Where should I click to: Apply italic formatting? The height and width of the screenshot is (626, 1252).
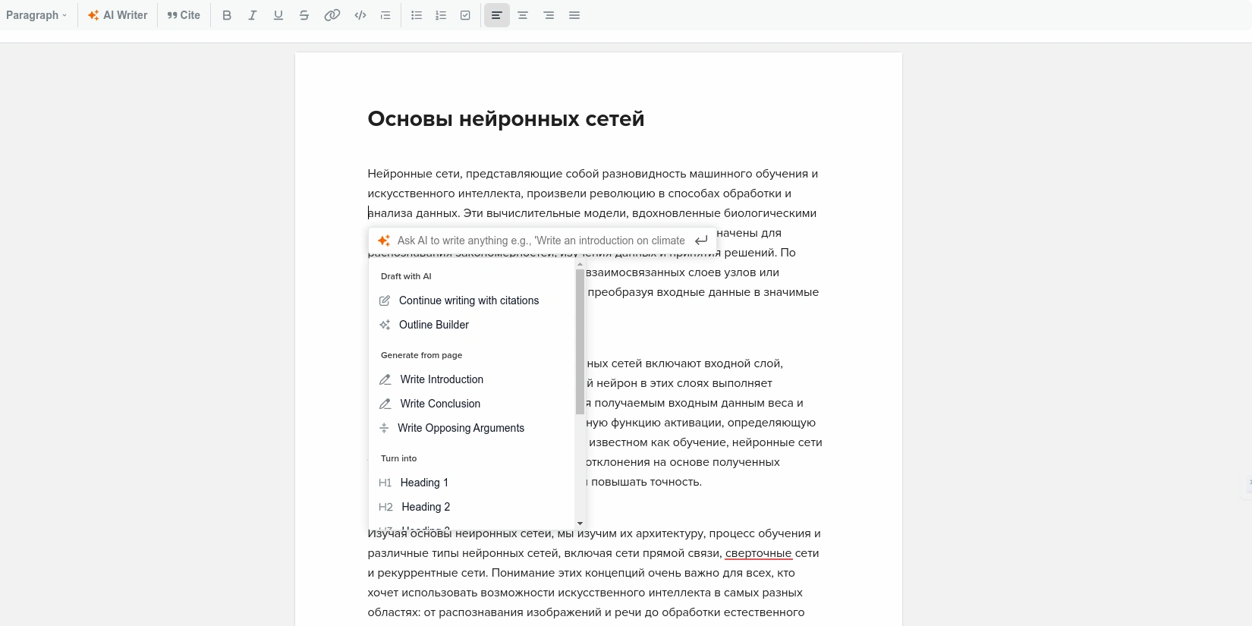[x=252, y=15]
